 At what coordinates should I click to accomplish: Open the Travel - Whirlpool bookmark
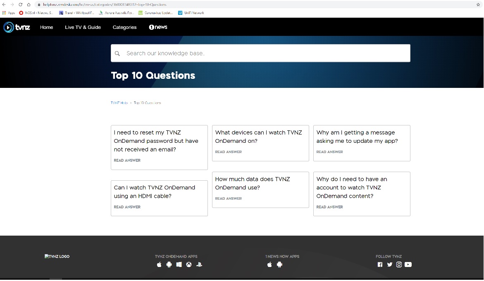pyautogui.click(x=76, y=13)
